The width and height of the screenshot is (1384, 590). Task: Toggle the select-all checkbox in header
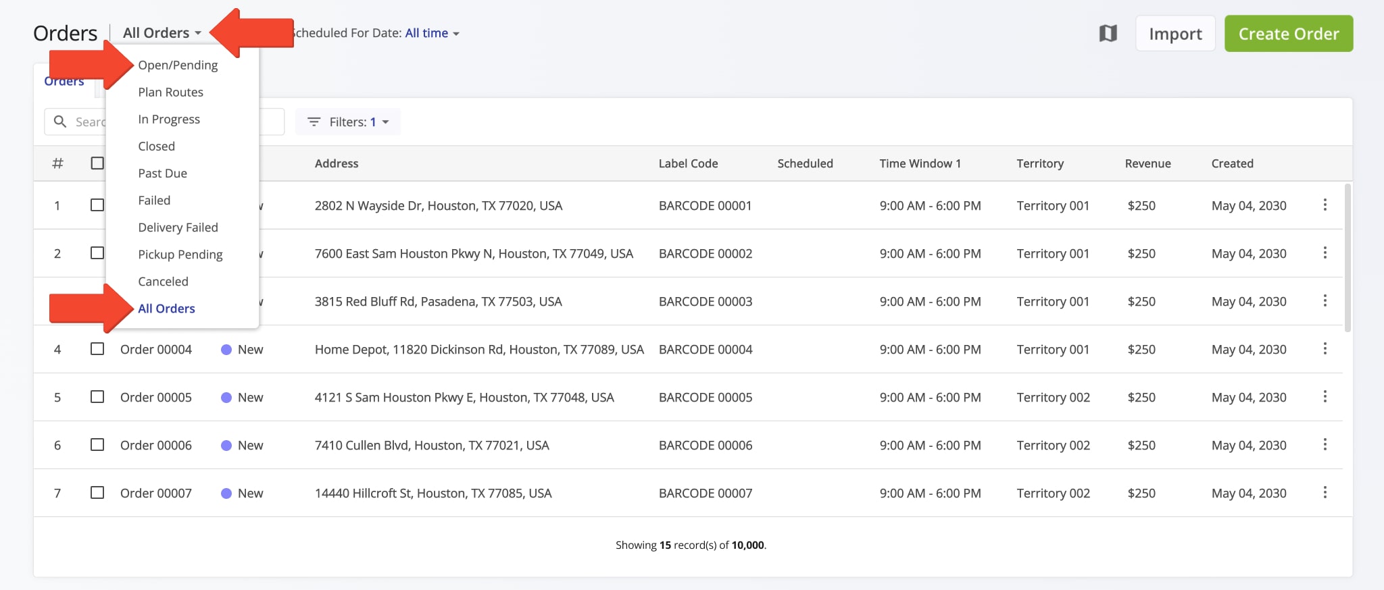(x=97, y=163)
